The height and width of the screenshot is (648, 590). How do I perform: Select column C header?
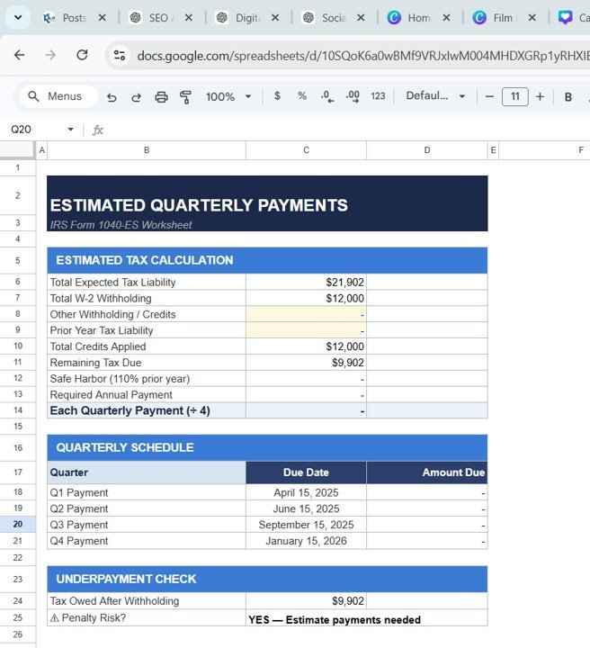(x=306, y=150)
